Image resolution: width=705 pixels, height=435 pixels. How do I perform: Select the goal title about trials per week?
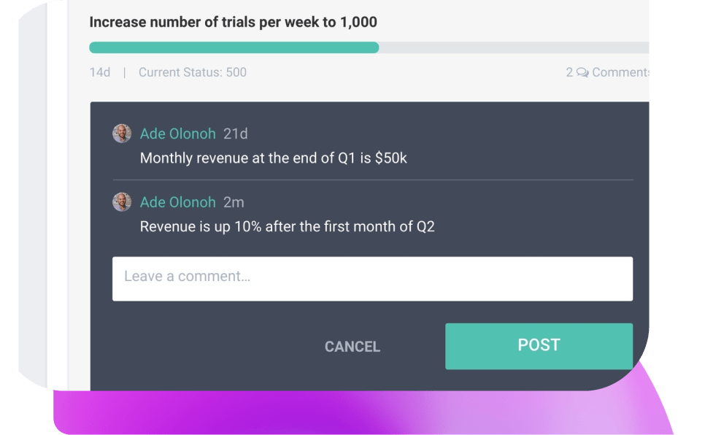pyautogui.click(x=233, y=22)
